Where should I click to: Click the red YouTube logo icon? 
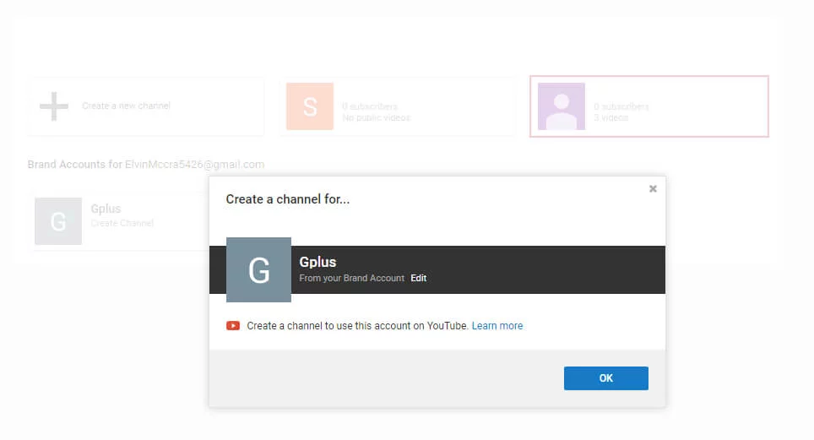pyautogui.click(x=233, y=326)
